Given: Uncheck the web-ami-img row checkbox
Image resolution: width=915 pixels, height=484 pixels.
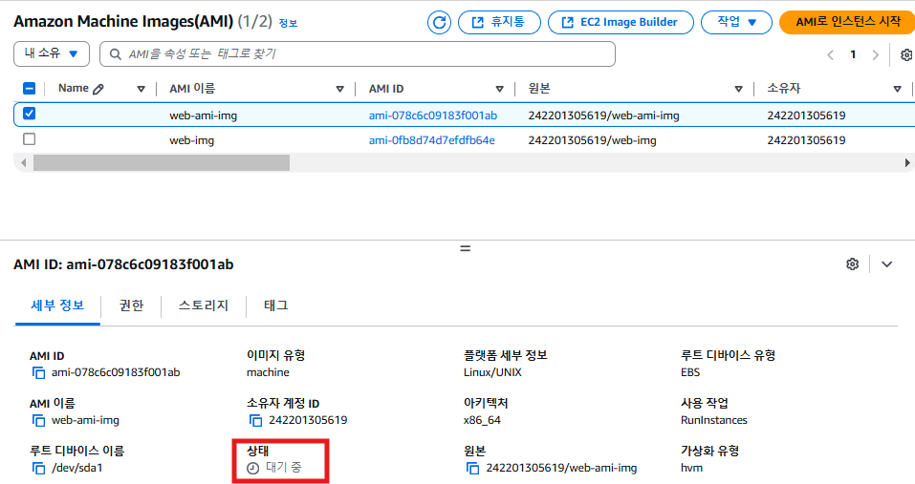Looking at the screenshot, I should click(30, 114).
